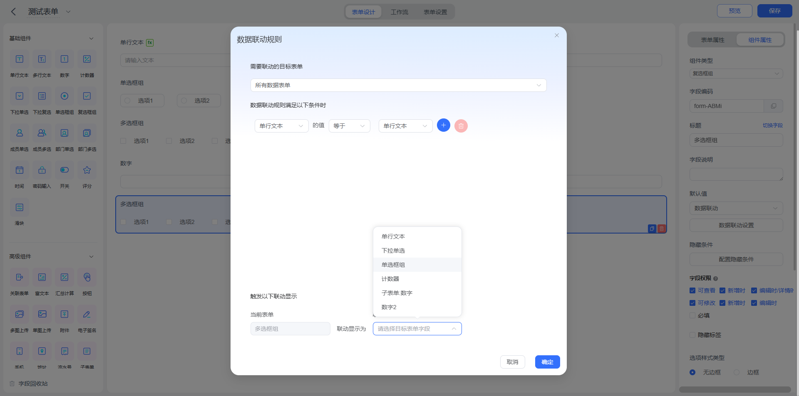Toggle the 编辑时 checkbox in 可修改 row

pos(754,303)
